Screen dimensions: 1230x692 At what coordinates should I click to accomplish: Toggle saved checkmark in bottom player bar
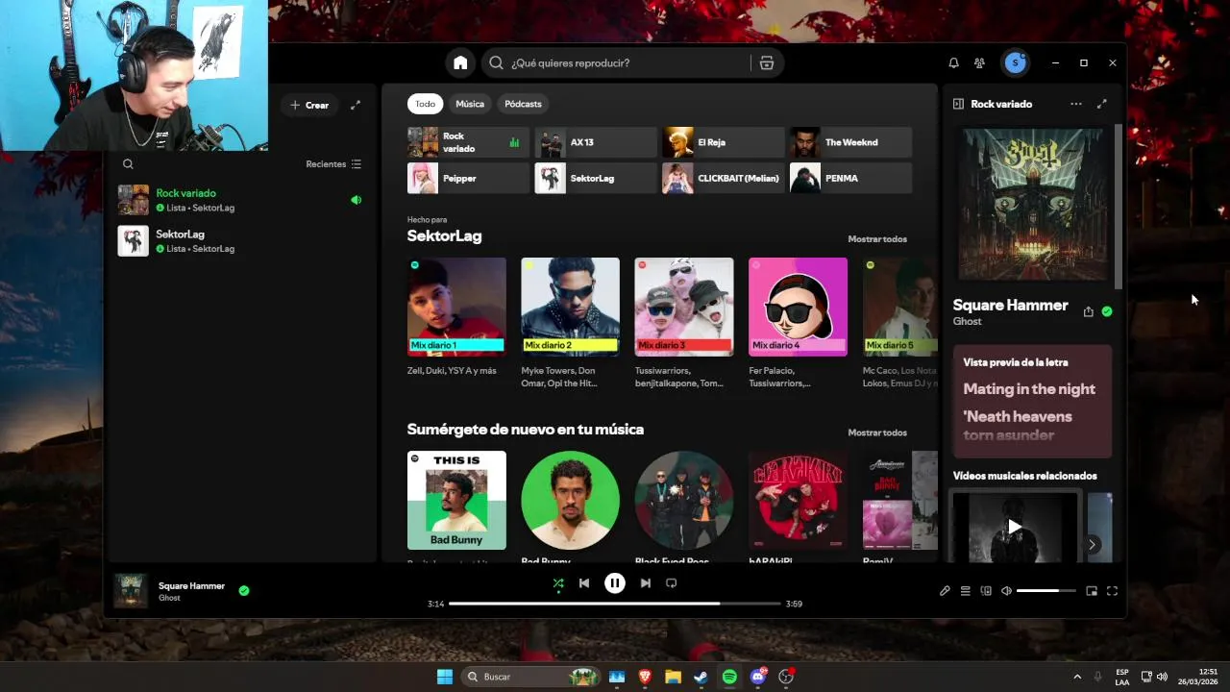pyautogui.click(x=244, y=590)
